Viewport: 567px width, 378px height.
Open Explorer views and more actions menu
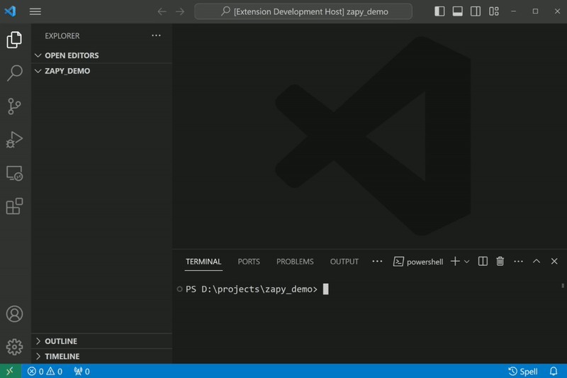pyautogui.click(x=156, y=35)
